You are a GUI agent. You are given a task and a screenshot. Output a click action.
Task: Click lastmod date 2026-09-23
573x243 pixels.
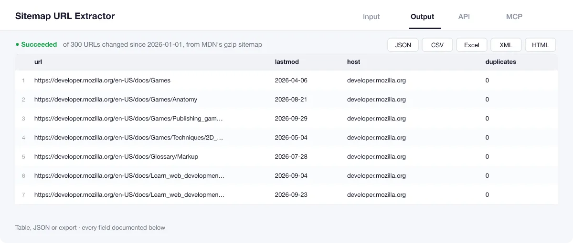coord(291,195)
